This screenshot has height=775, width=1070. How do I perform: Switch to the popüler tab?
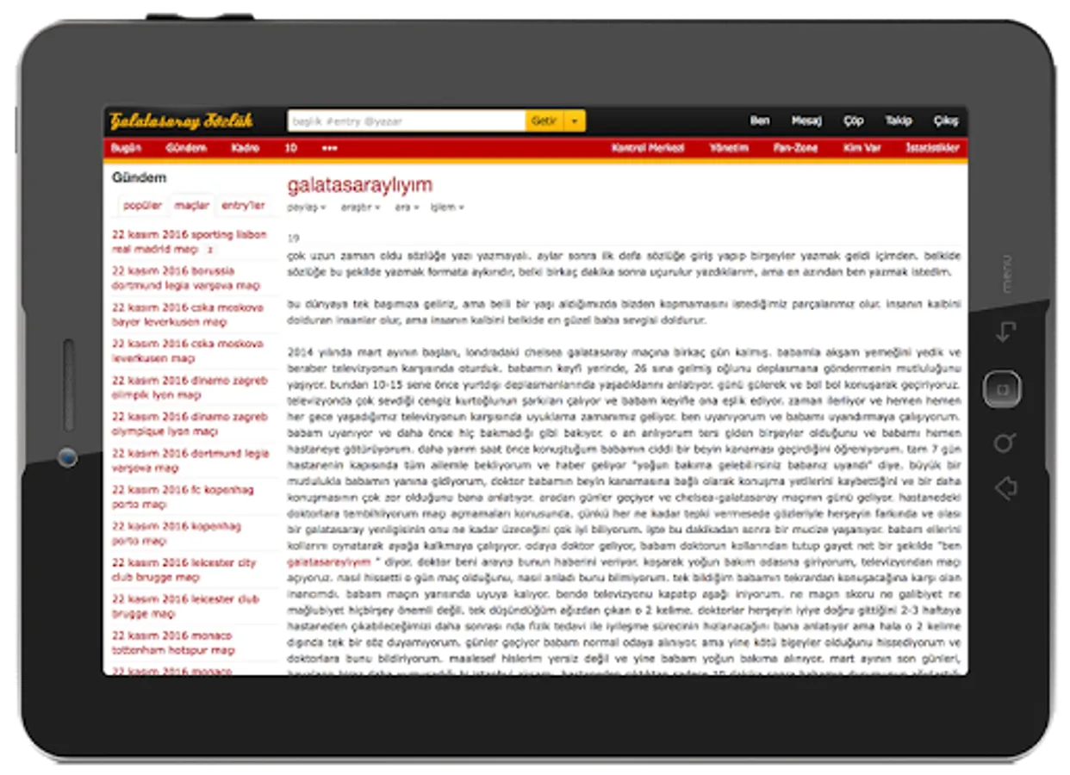pos(142,206)
